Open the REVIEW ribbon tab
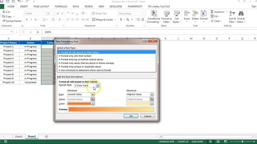 click(89, 6)
